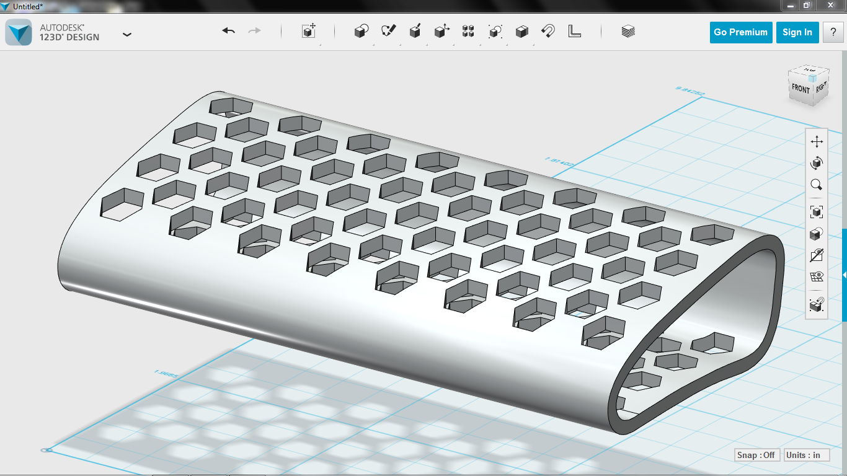The width and height of the screenshot is (847, 476).
Task: Click the Sign In button
Action: coord(797,32)
